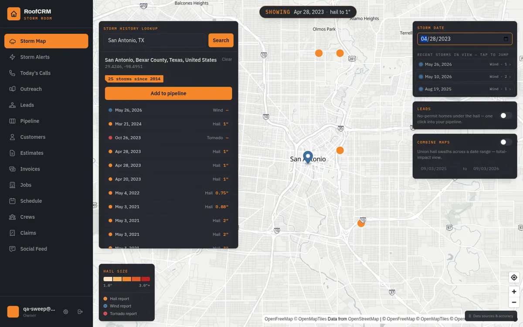This screenshot has width=523, height=327.
Task: Go to Claims
Action: [46, 233]
